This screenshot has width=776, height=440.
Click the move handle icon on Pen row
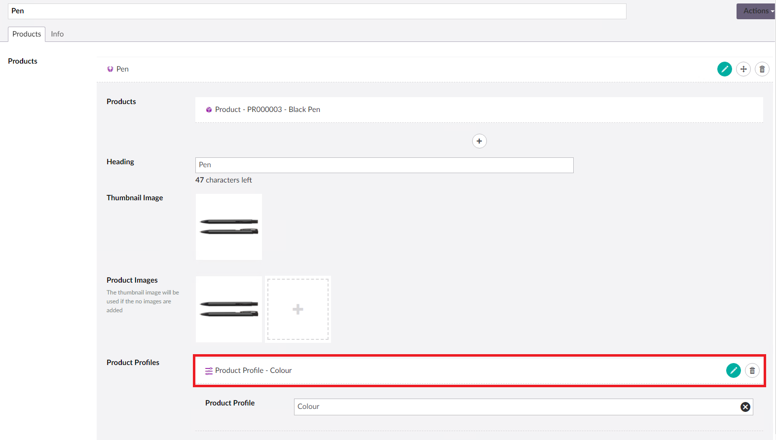tap(743, 69)
